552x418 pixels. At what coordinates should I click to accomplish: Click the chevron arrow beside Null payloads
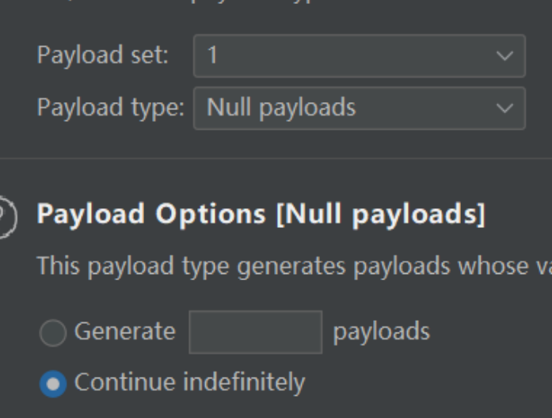point(504,108)
